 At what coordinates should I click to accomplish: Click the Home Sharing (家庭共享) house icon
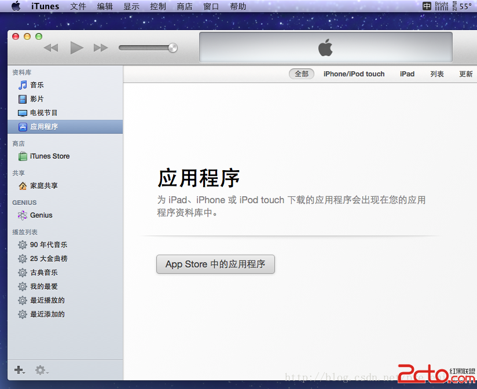pyautogui.click(x=23, y=186)
